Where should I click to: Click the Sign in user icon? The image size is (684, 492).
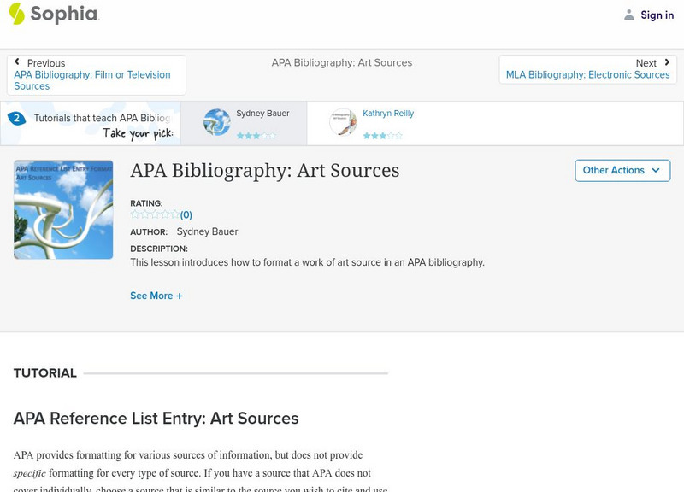pyautogui.click(x=629, y=15)
